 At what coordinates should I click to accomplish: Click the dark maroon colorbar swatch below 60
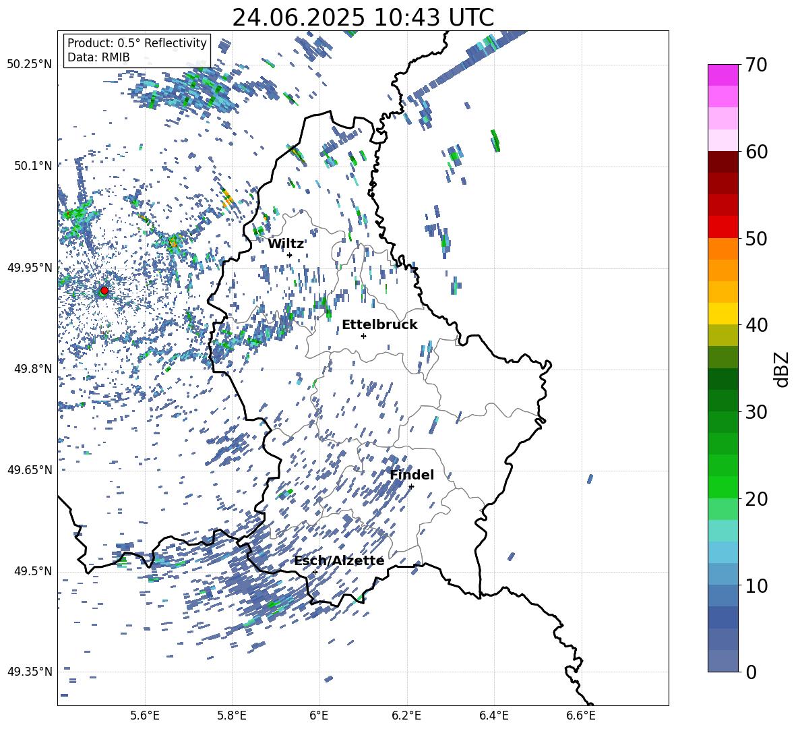723,162
